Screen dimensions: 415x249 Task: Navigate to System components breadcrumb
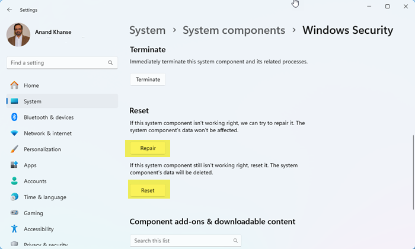coord(234,30)
